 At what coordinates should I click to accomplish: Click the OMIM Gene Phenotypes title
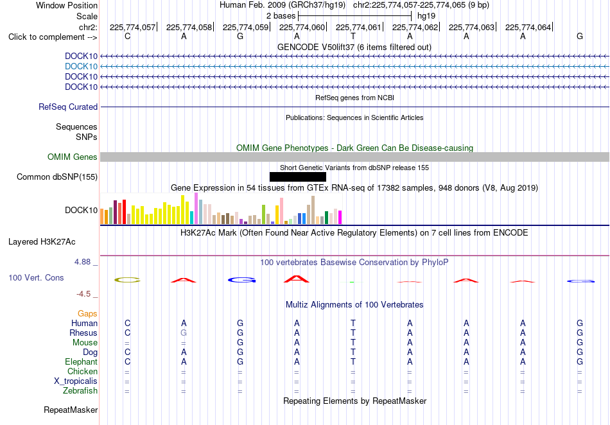[x=355, y=148]
